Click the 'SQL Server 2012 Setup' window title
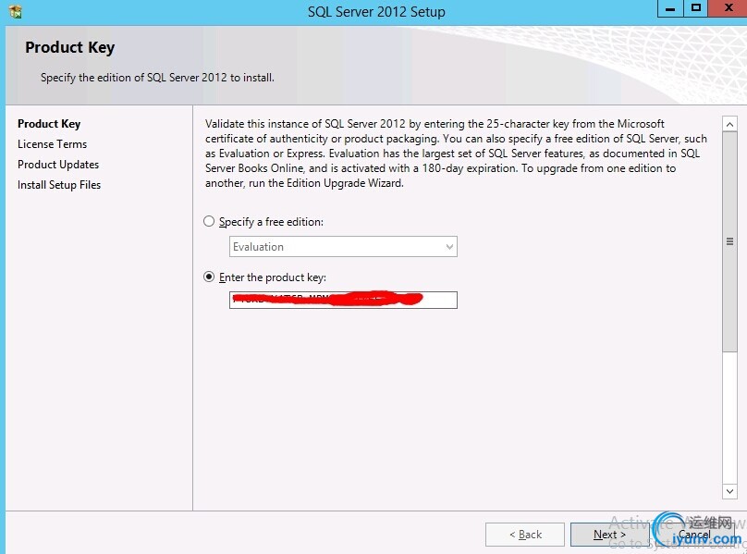Viewport: 747px width, 554px height. click(376, 11)
